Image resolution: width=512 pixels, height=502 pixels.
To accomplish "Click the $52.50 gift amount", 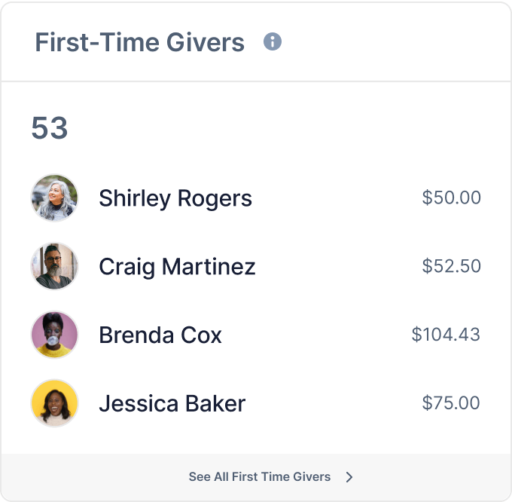I will pyautogui.click(x=451, y=266).
